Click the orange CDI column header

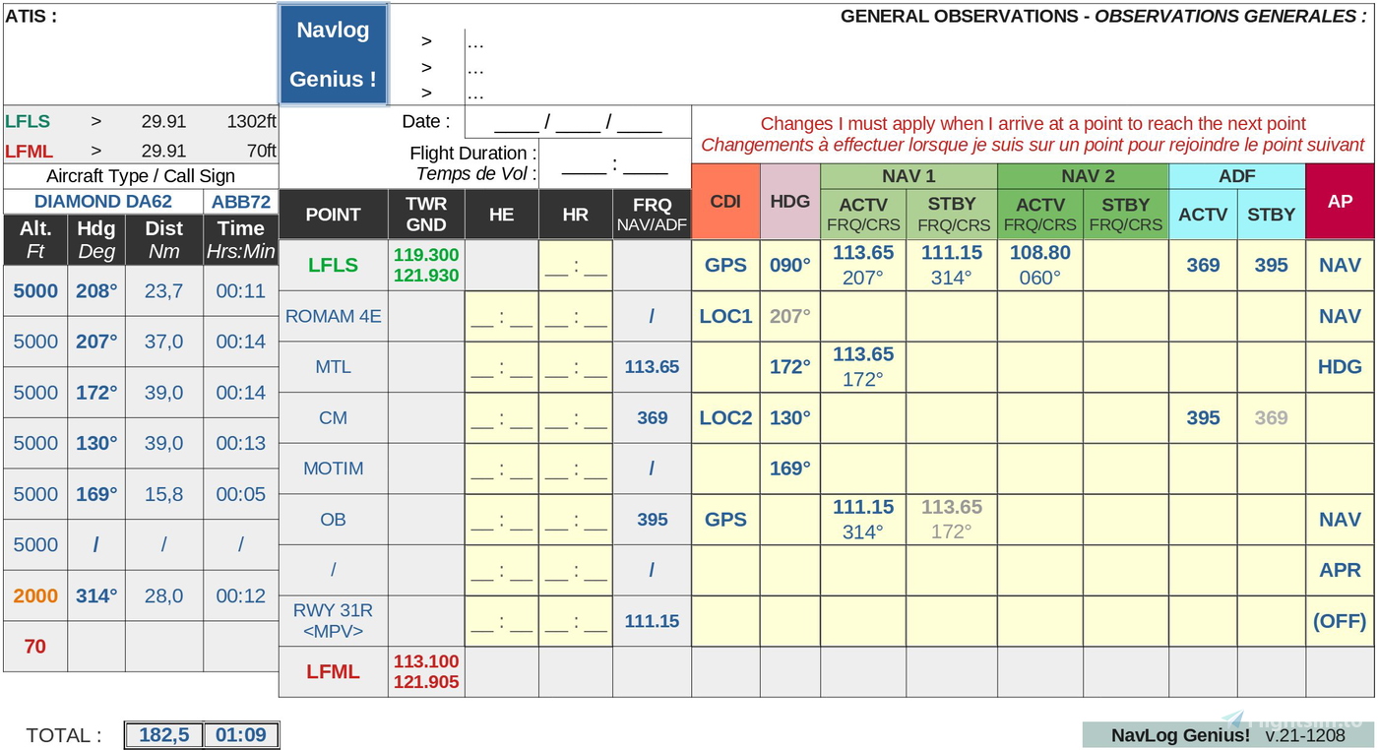725,202
